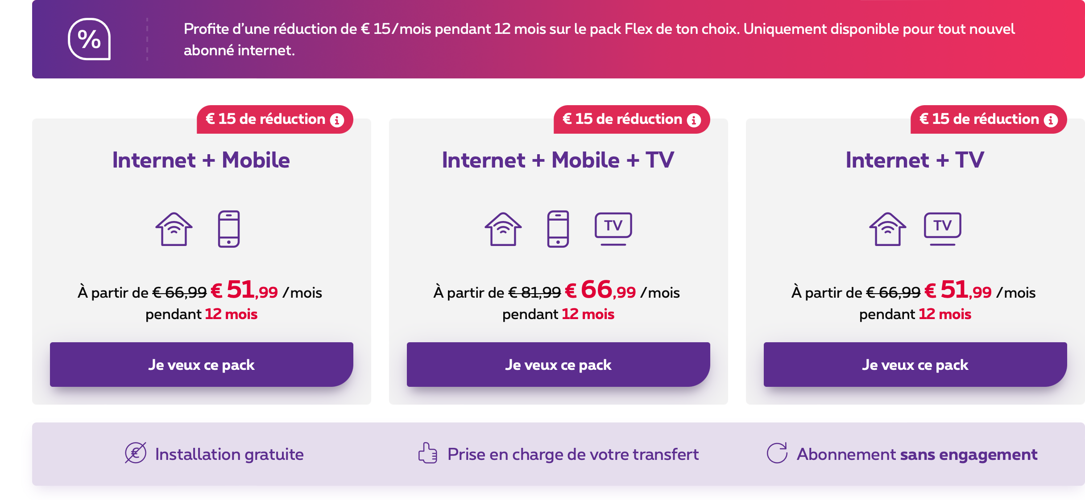Image resolution: width=1085 pixels, height=500 pixels.
Task: Click the "Abonnement sans engagement" text
Action: point(917,454)
